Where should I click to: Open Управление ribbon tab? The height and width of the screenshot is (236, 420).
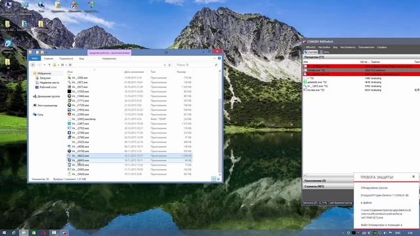coord(110,58)
